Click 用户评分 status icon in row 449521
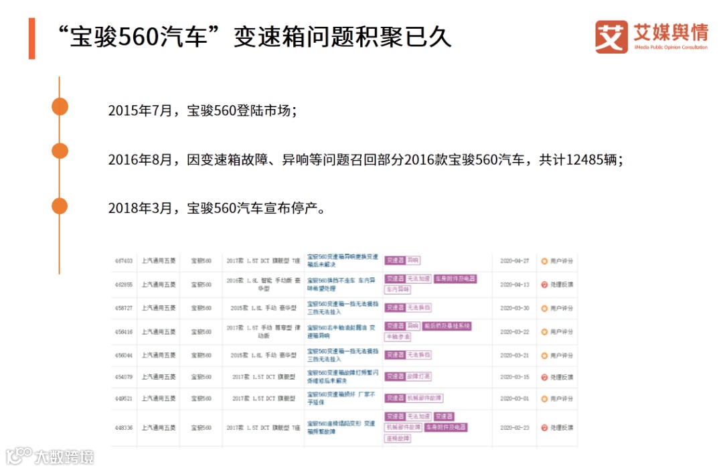 544,398
